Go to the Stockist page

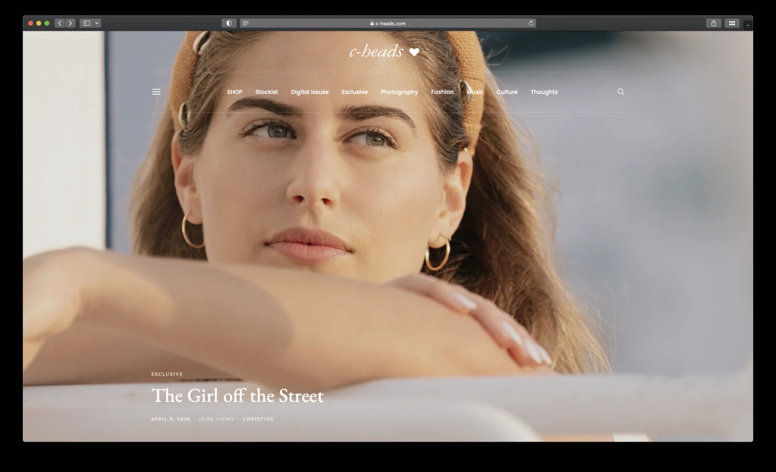point(266,92)
